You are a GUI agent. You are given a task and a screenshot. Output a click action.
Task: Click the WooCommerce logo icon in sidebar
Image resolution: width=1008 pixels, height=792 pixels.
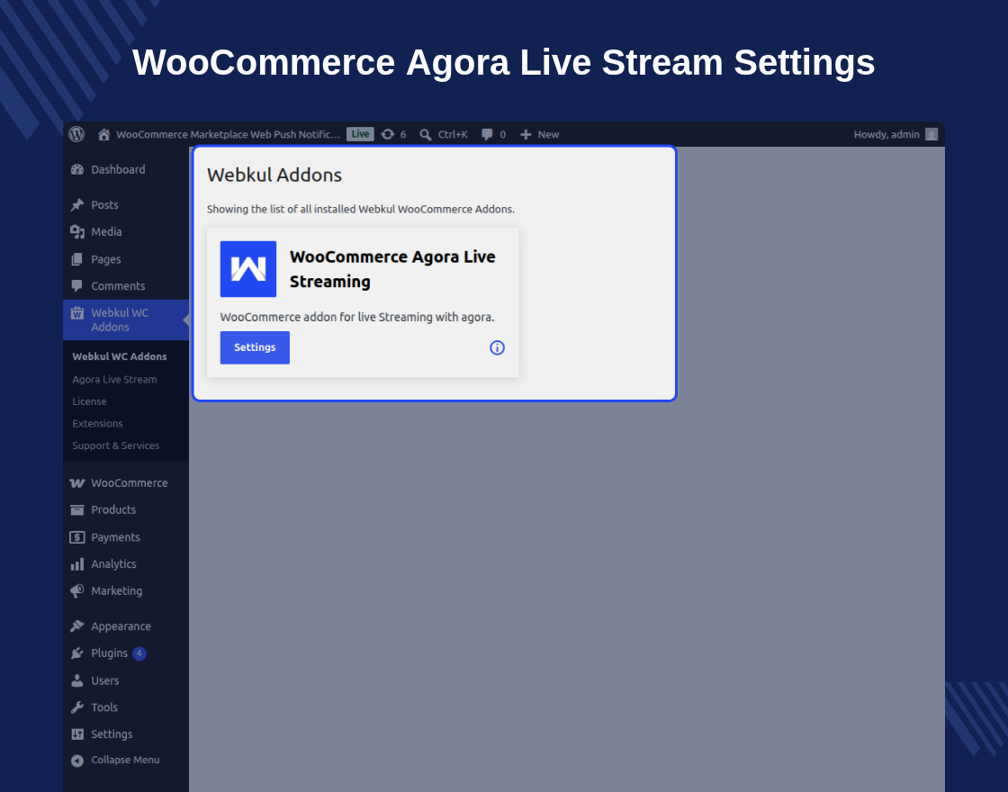[x=77, y=482]
